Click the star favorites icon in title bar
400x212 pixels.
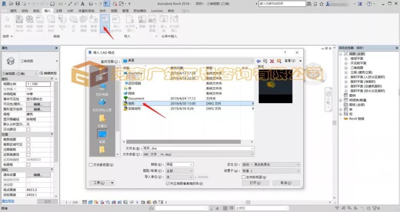(x=321, y=4)
